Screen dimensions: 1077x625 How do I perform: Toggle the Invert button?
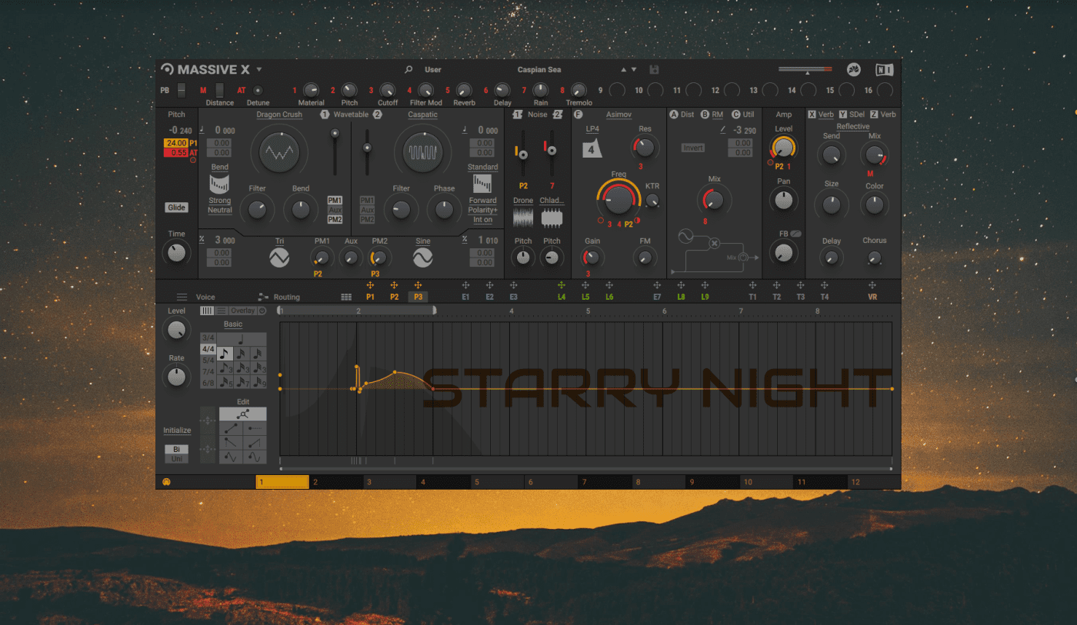692,148
